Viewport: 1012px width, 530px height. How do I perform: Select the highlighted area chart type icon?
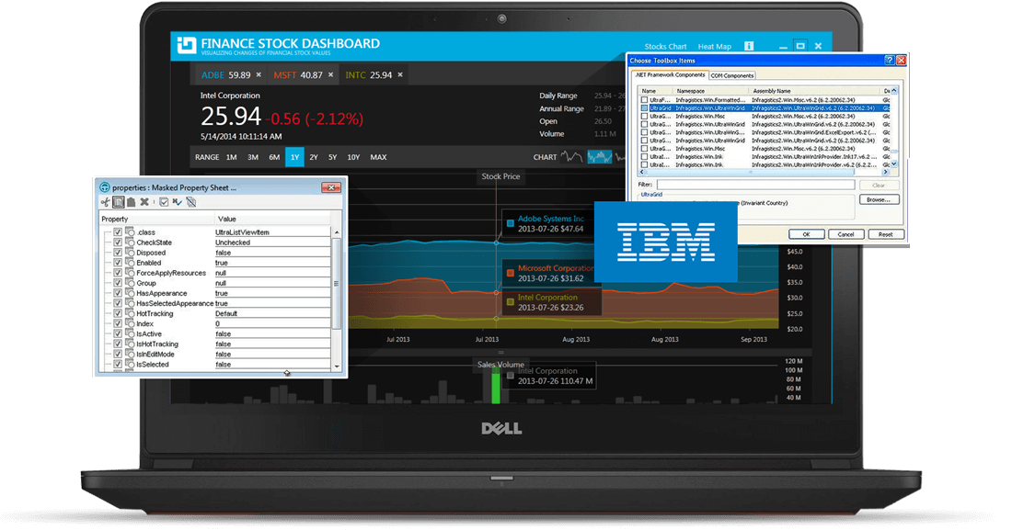pyautogui.click(x=599, y=157)
